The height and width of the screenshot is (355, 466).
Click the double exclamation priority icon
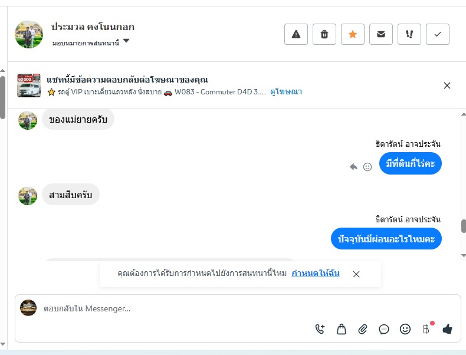pos(409,34)
